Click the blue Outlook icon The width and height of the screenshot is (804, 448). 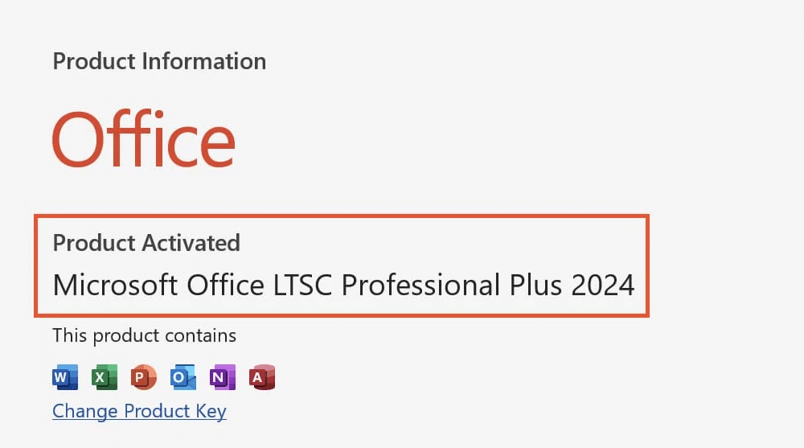183,376
